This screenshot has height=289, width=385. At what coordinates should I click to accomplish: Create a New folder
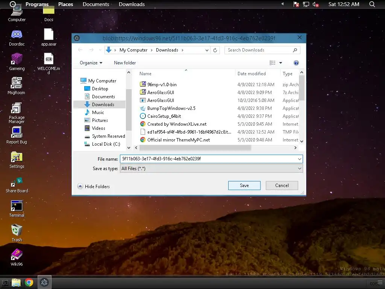pyautogui.click(x=125, y=63)
